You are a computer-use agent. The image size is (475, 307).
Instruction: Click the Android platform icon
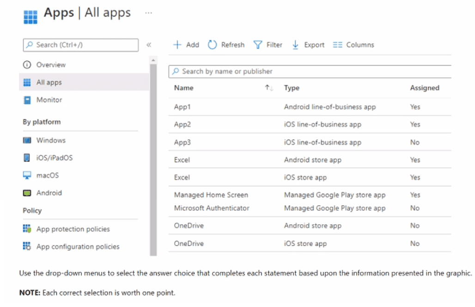pos(27,193)
